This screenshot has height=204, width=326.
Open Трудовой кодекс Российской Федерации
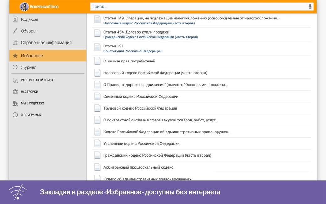[x=140, y=108]
